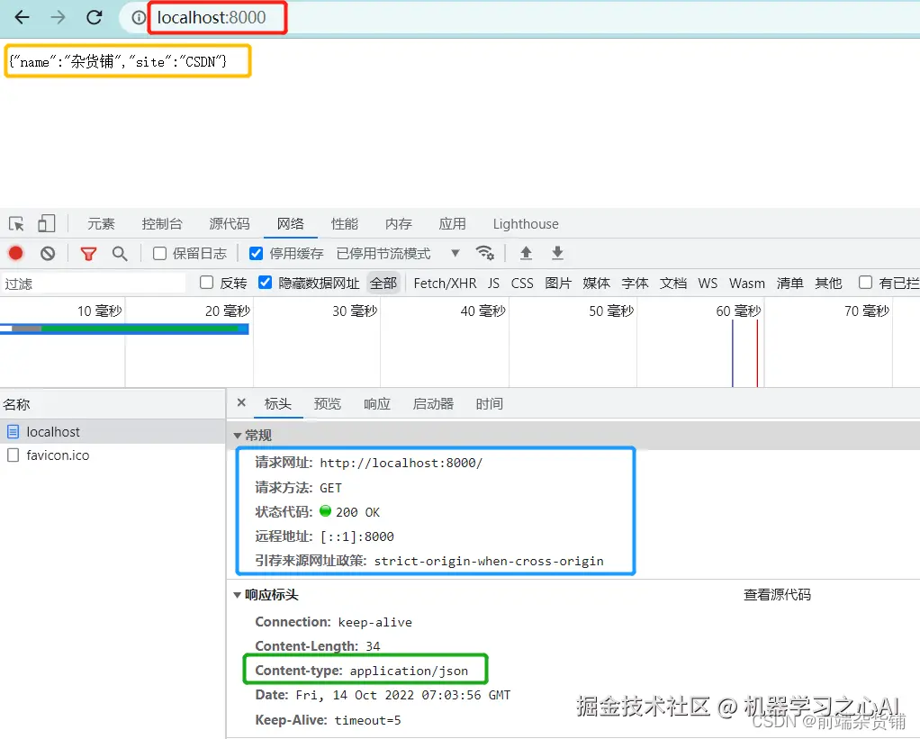
Task: Switch to the 控制台 panel
Action: tap(162, 223)
